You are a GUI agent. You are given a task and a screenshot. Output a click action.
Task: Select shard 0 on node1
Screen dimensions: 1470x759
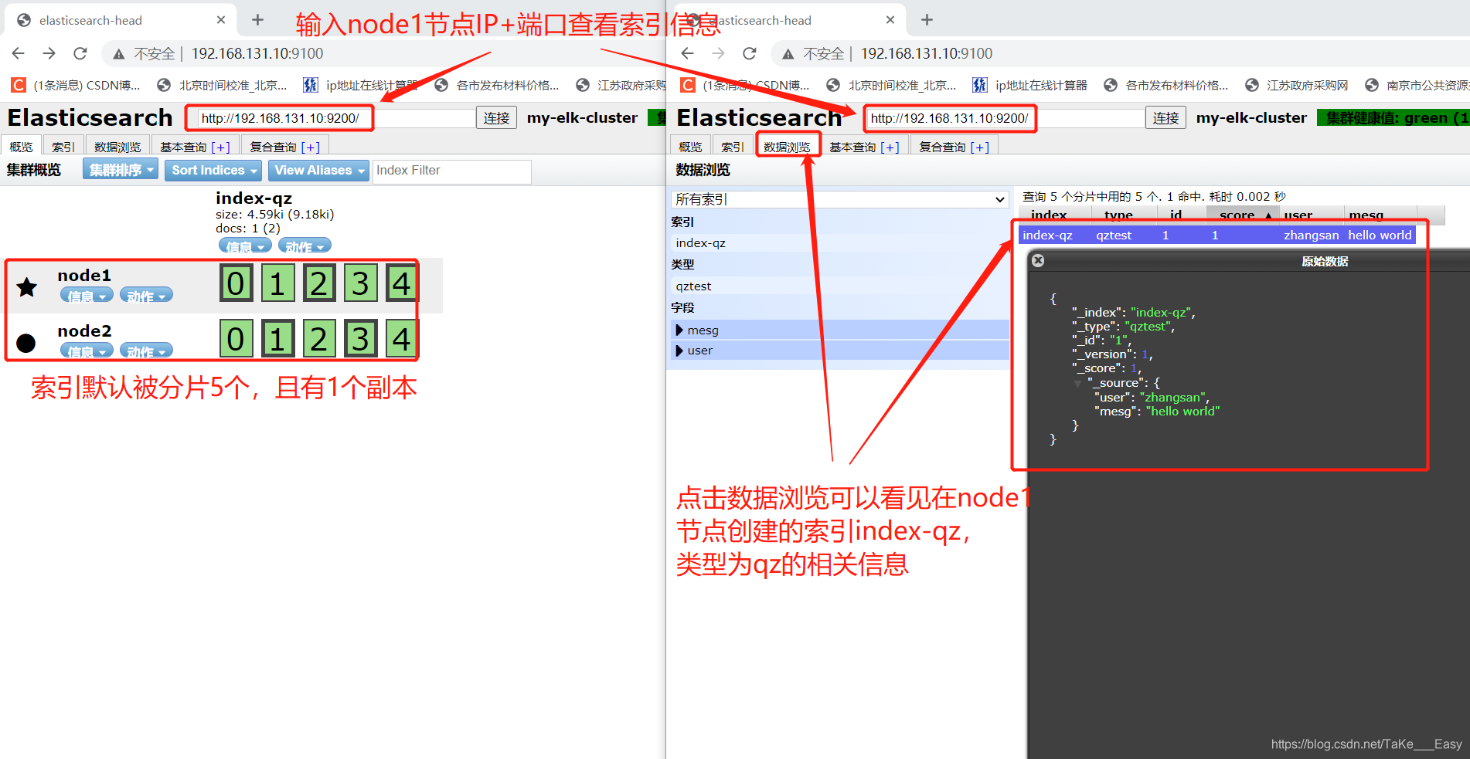pos(236,283)
